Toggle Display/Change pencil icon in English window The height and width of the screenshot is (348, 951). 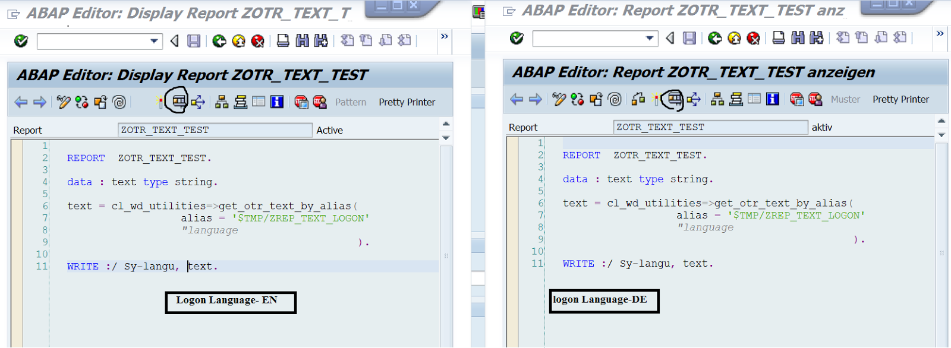pyautogui.click(x=64, y=102)
